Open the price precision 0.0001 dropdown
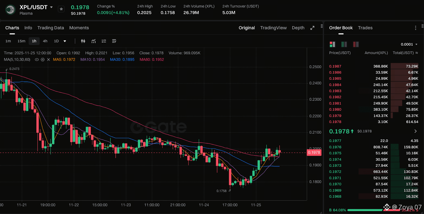Screen dimensions: 424x214 point(409,44)
